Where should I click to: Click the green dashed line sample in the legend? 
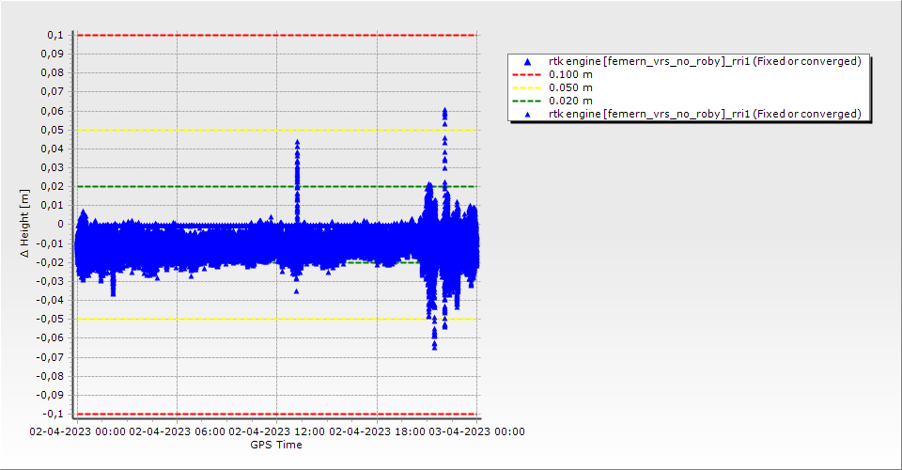[x=527, y=101]
